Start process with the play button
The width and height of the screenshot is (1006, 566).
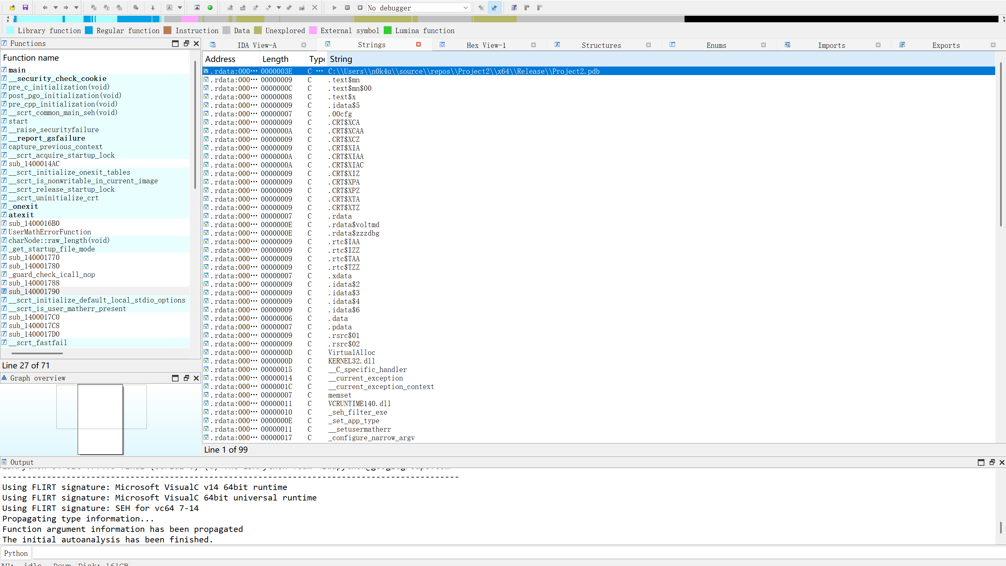[x=335, y=8]
